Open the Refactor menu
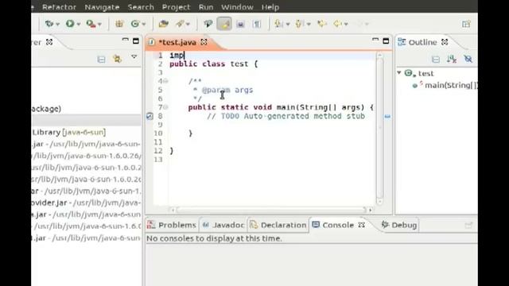 (x=59, y=7)
